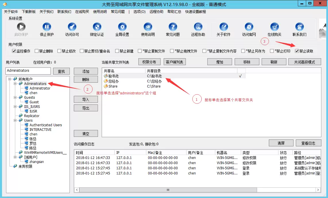This screenshot has height=198, width=328.
Task: Open 使用说明 graduation cap icon
Action: [x=148, y=27]
